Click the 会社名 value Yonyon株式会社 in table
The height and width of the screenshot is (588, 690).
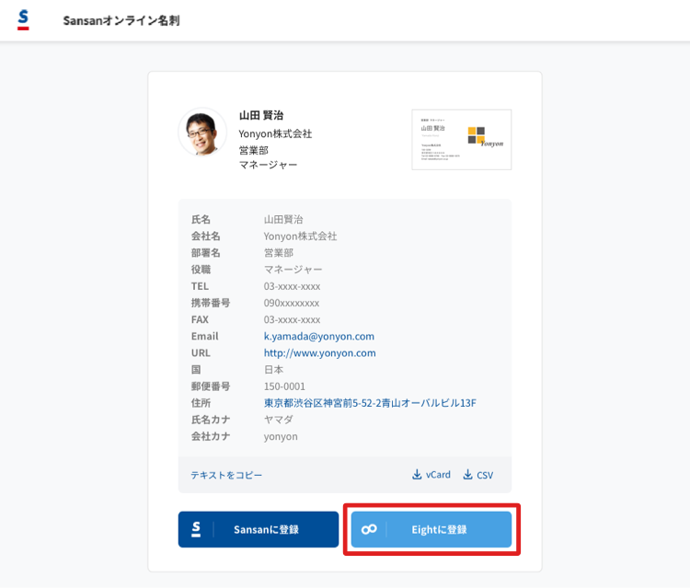pyautogui.click(x=301, y=236)
